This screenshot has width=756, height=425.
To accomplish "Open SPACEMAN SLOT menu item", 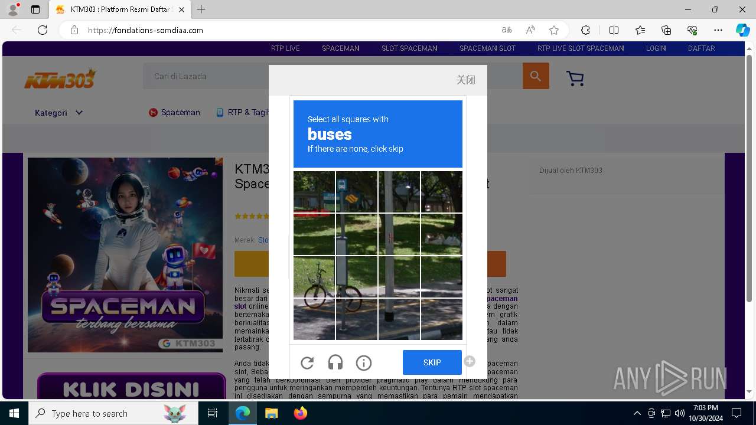I will [487, 48].
